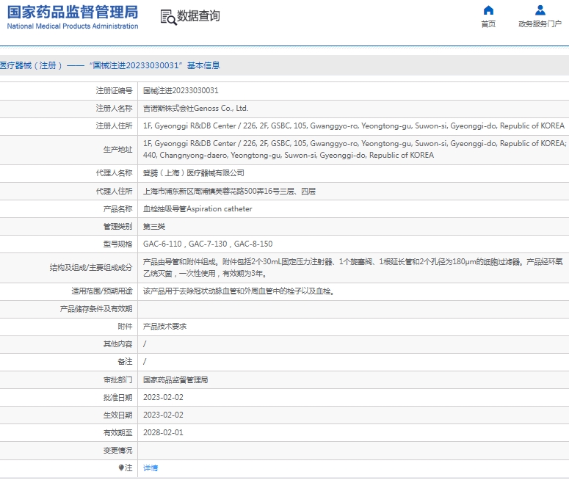Click the 首页 home icon
This screenshot has height=480, width=569.
click(488, 10)
